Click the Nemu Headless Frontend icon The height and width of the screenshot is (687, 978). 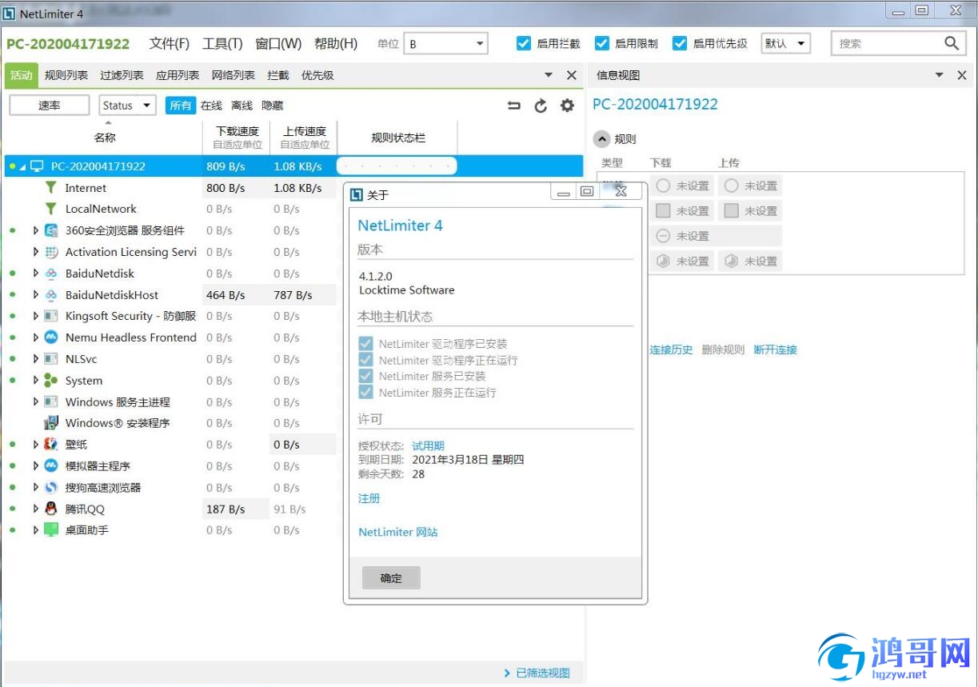[x=51, y=338]
